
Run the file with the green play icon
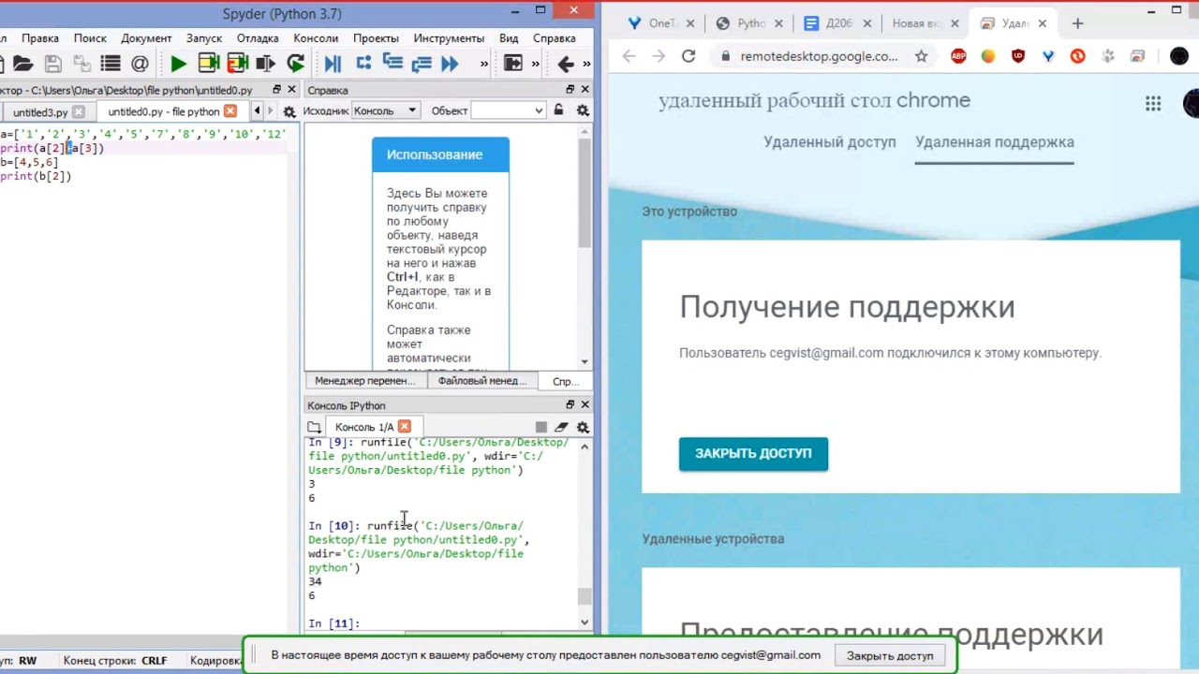pos(178,64)
